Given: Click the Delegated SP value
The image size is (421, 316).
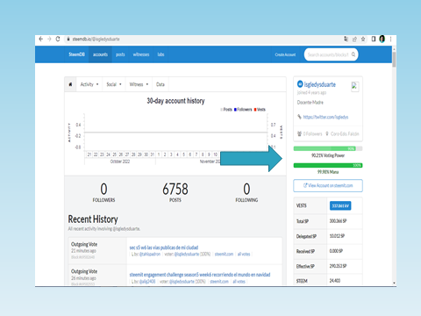Looking at the screenshot, I should 337,236.
